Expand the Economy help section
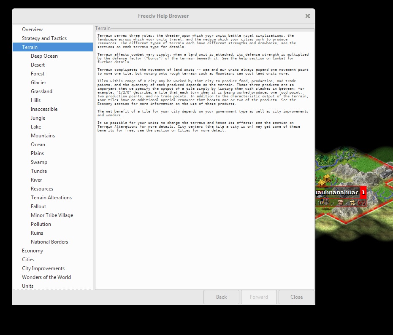393x335 pixels. tap(33, 251)
